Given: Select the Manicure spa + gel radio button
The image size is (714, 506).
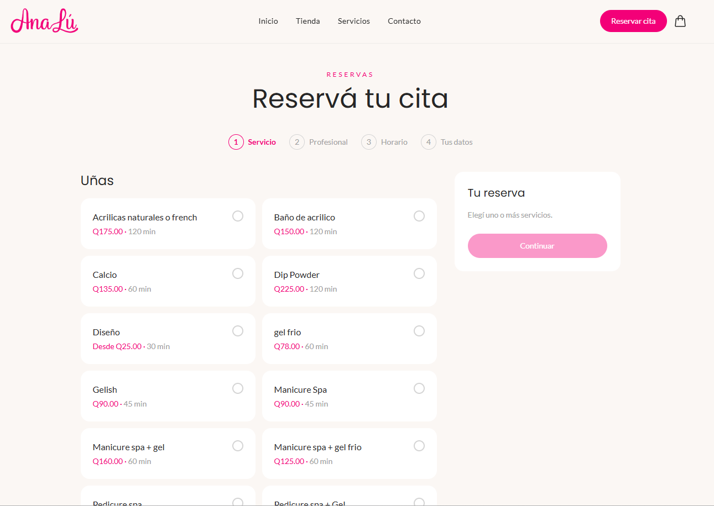Looking at the screenshot, I should (x=238, y=446).
